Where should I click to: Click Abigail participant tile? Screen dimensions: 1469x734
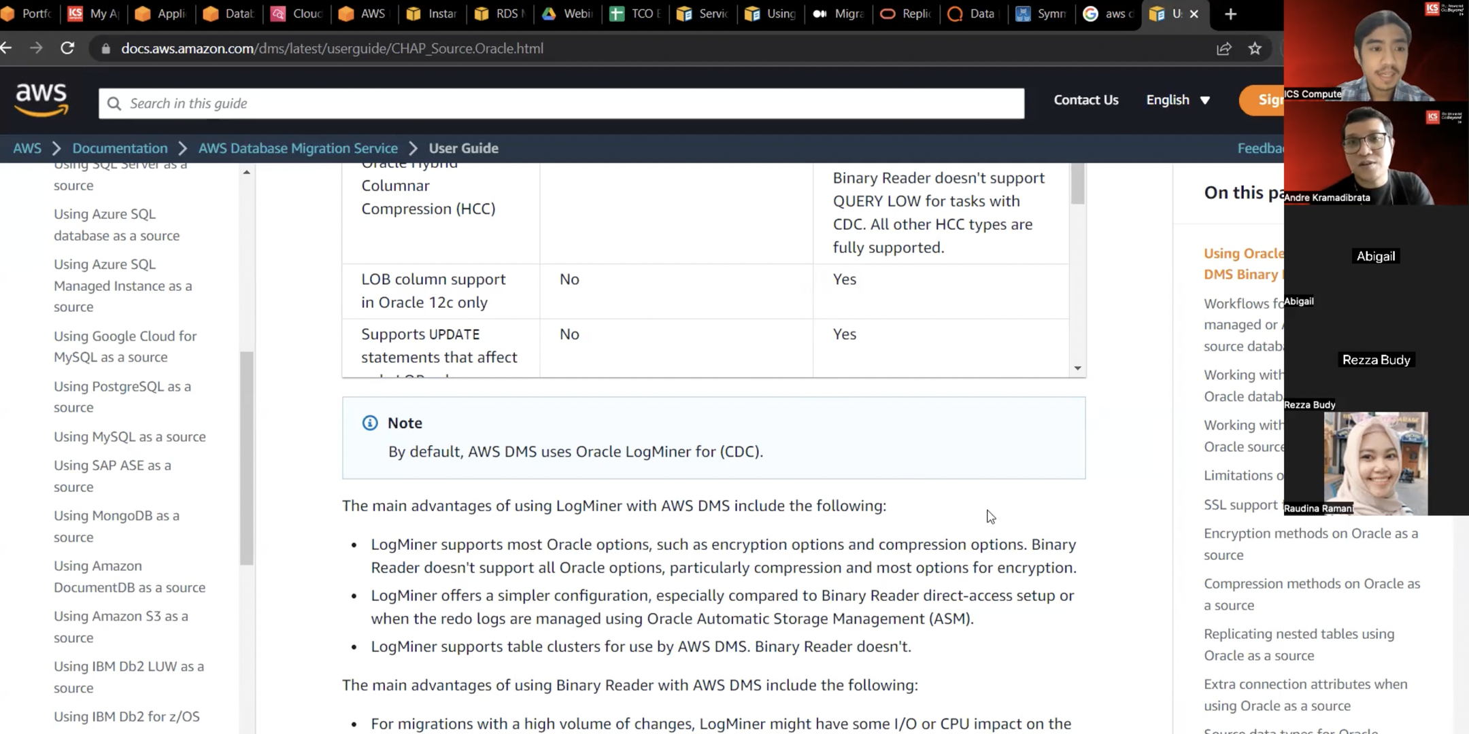click(1376, 257)
